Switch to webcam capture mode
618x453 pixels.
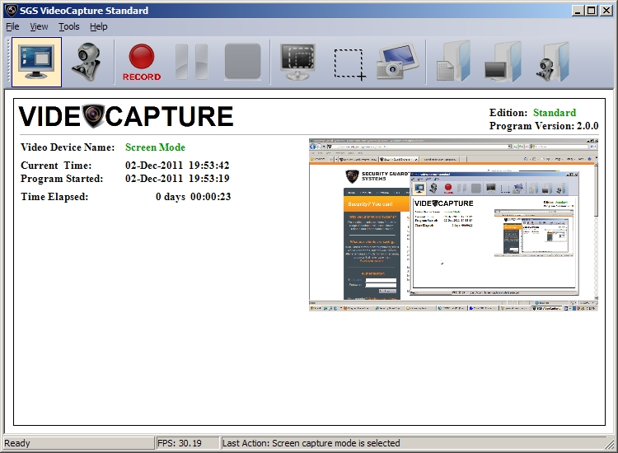pos(87,62)
